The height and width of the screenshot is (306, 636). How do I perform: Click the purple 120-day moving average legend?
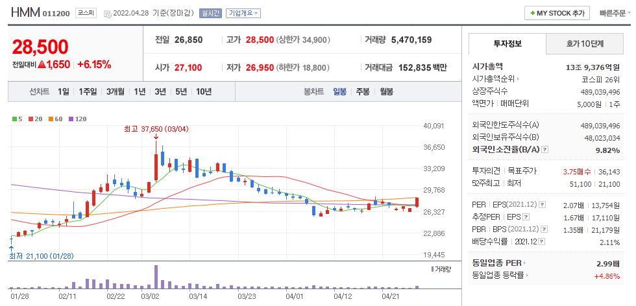coord(77,119)
